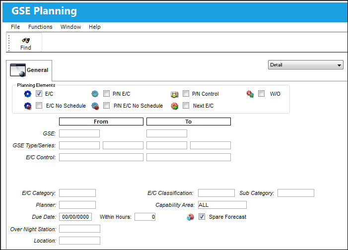
Task: Disable the Spare Forecast checkbox
Action: [x=202, y=216]
